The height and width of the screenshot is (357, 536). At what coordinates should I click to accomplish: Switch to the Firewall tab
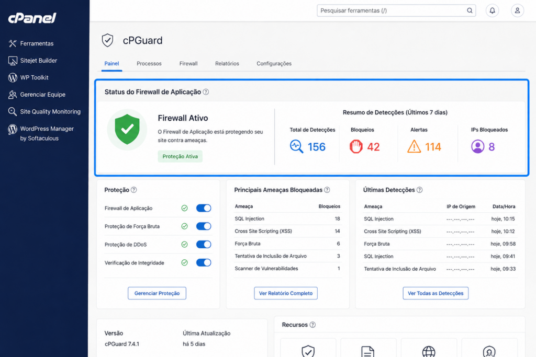tap(188, 63)
